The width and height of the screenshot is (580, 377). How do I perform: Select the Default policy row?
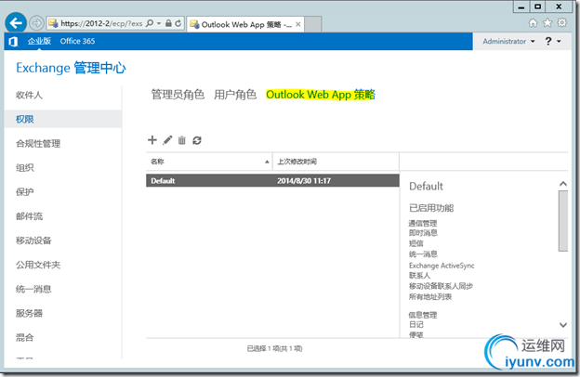pyautogui.click(x=272, y=181)
